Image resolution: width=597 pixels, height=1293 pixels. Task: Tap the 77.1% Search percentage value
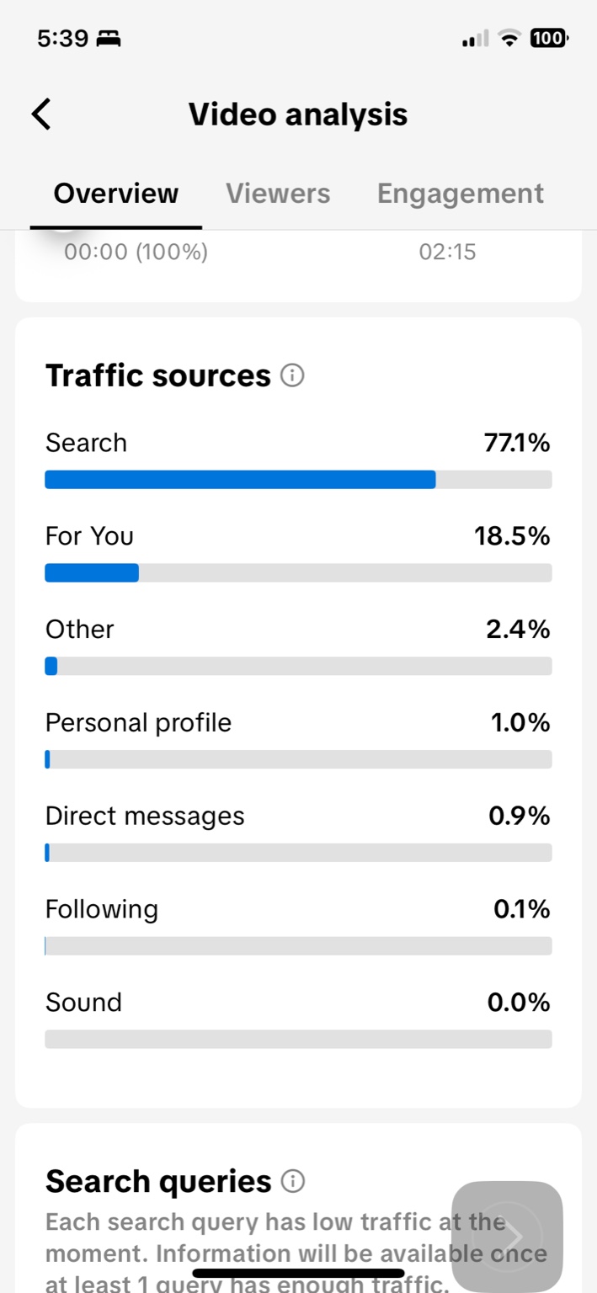pos(517,443)
